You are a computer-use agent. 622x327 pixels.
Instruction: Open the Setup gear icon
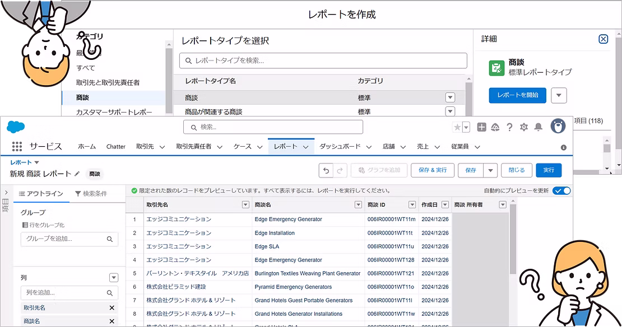[x=524, y=127]
